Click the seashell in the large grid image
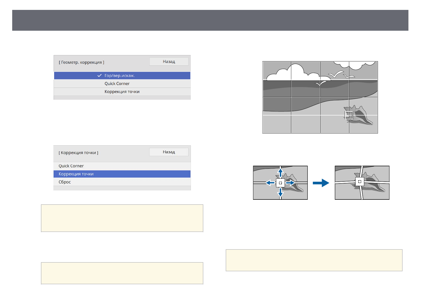428x302 pixels. [x=361, y=117]
